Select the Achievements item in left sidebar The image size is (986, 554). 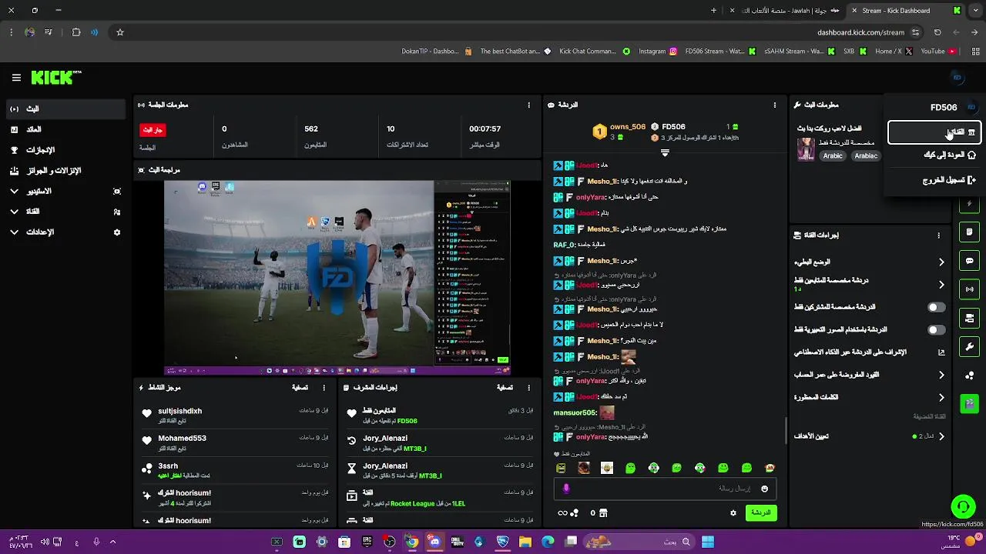(65, 150)
